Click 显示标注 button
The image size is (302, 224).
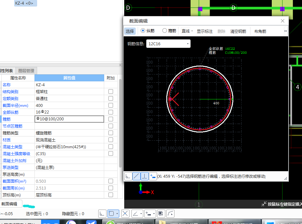(204, 31)
